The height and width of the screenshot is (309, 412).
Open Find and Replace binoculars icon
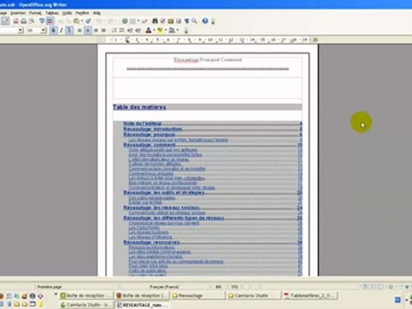coord(155,21)
